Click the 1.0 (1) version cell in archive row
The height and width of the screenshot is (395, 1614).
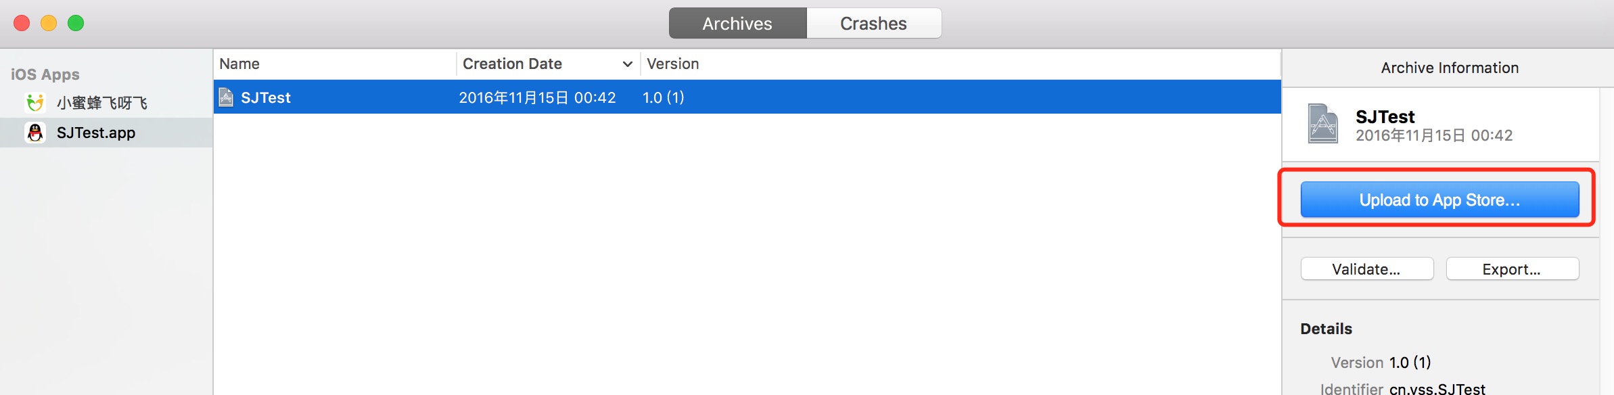coord(663,97)
